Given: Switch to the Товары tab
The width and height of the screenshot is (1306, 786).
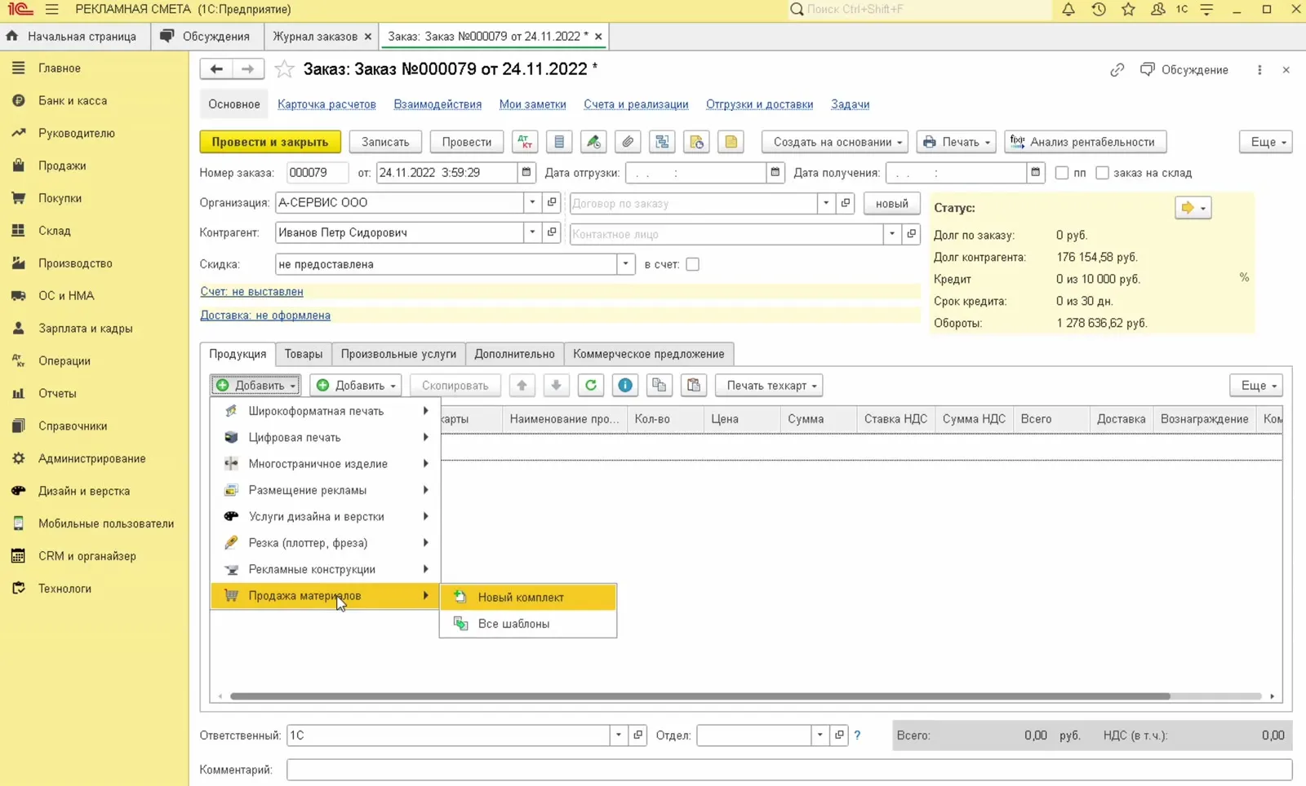Looking at the screenshot, I should click(304, 354).
